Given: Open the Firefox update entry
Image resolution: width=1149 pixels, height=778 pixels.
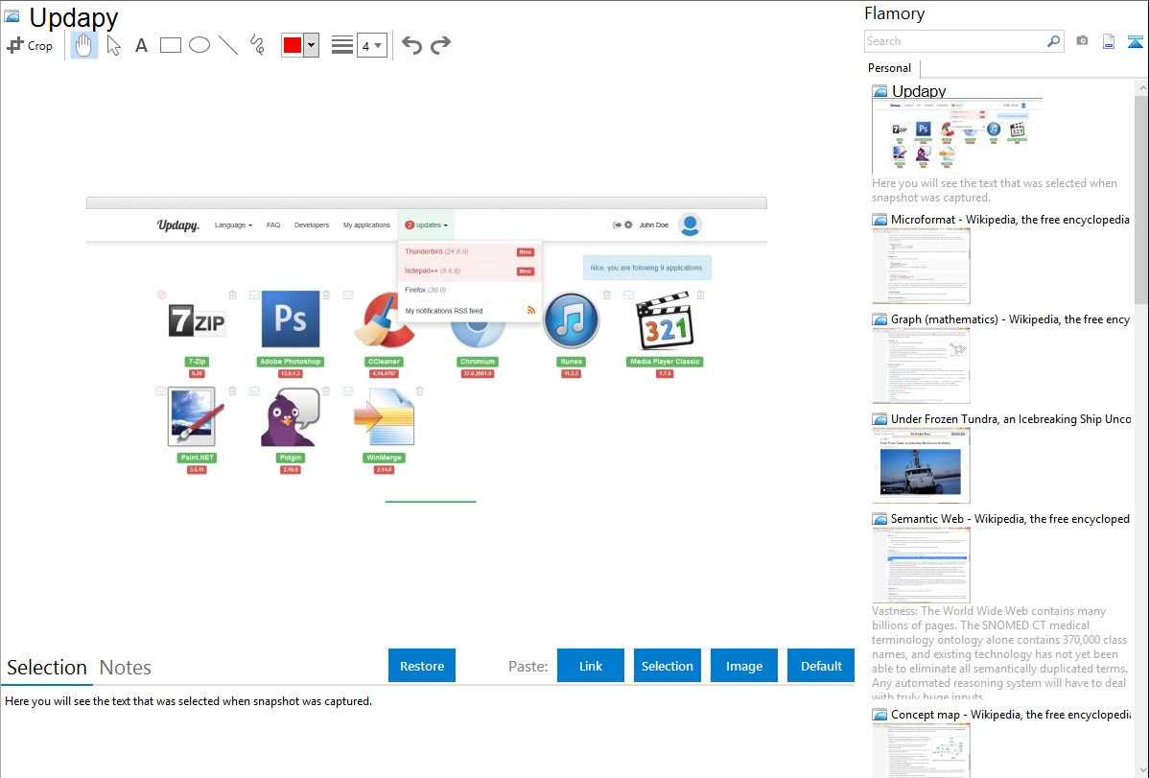Looking at the screenshot, I should click(470, 290).
